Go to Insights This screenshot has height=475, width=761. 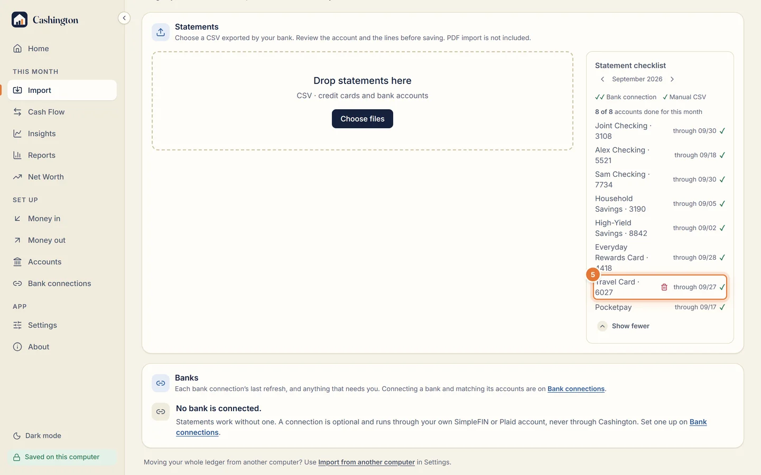click(62, 134)
